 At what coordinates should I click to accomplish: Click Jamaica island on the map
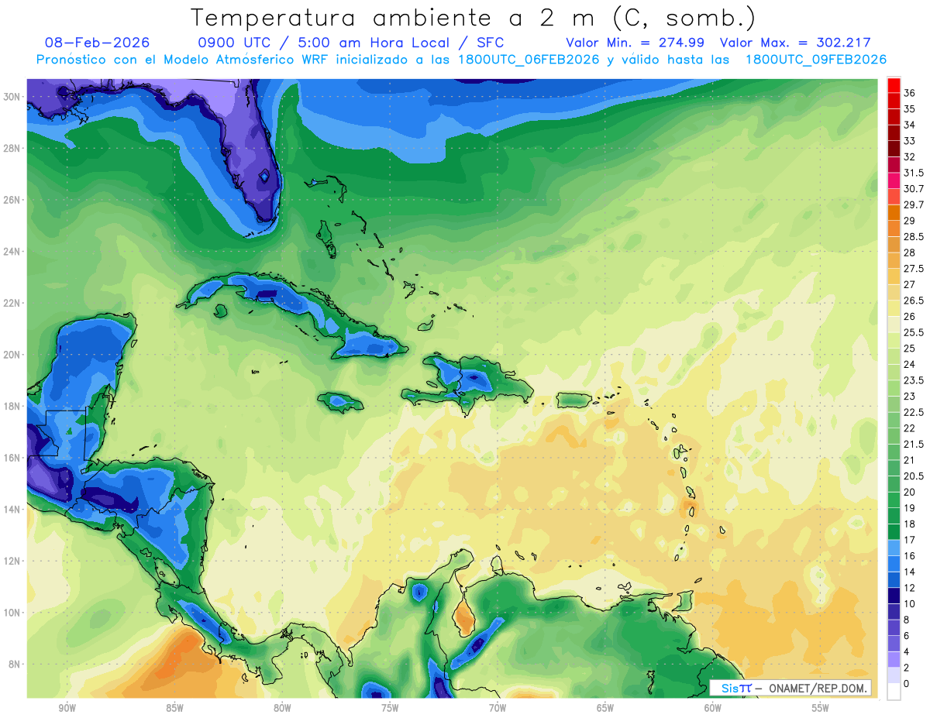pyautogui.click(x=340, y=400)
